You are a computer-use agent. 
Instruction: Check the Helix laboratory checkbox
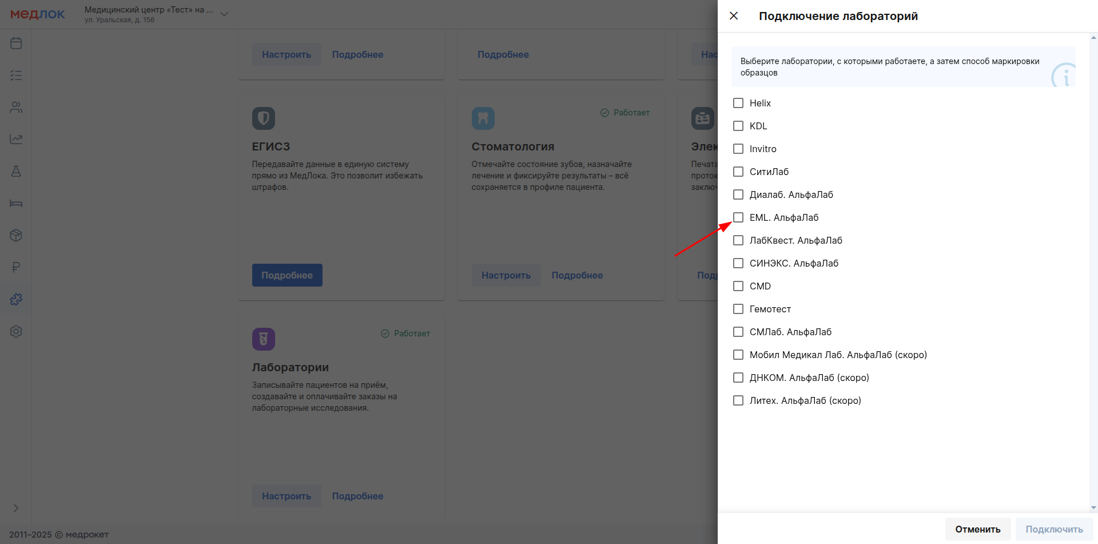tap(738, 103)
